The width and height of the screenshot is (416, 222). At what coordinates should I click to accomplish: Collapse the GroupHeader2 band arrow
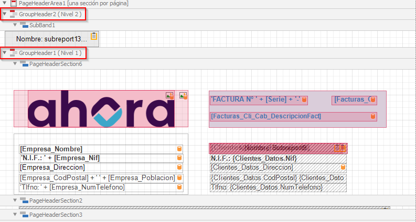(x=4, y=14)
